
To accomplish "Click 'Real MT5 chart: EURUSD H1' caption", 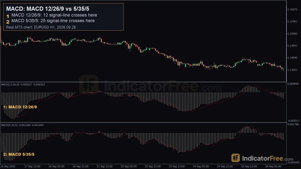I will (41, 27).
